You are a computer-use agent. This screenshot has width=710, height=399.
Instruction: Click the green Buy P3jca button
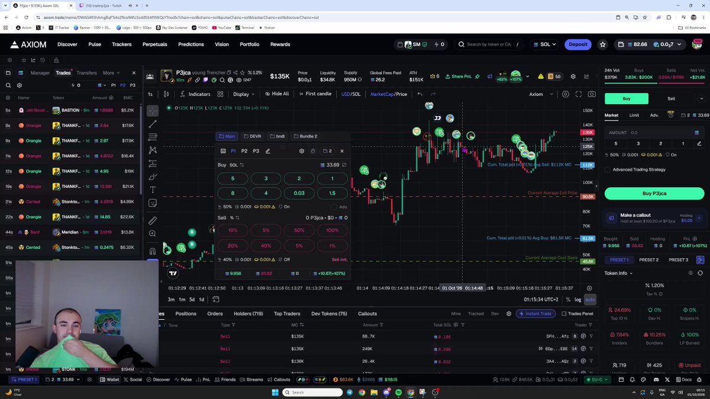(x=654, y=193)
